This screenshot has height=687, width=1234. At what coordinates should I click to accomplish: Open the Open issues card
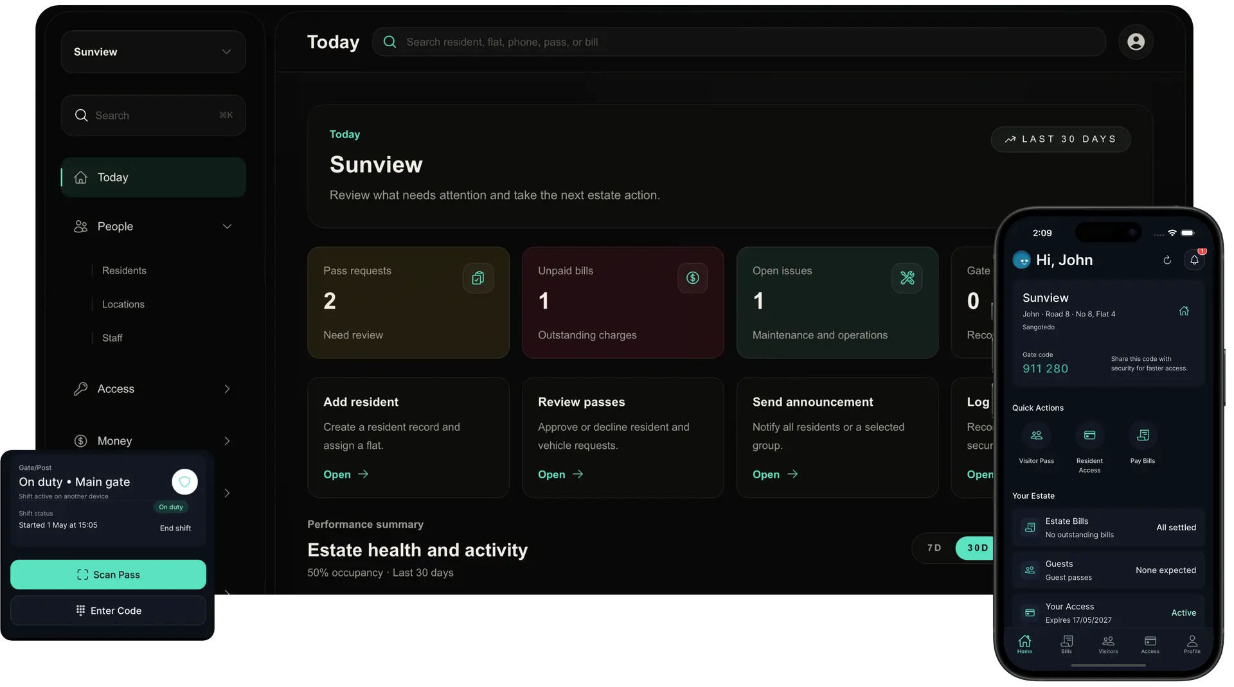(837, 302)
